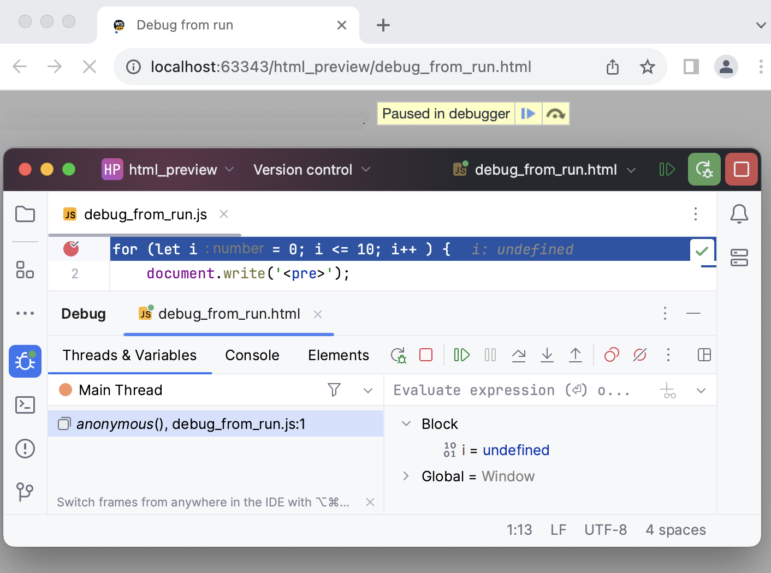Step out of the current frame
Screen dimensions: 771x573
pyautogui.click(x=576, y=355)
